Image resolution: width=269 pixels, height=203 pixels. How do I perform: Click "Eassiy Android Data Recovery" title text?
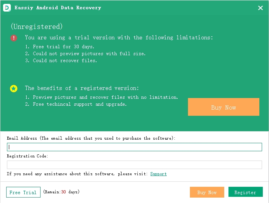pyautogui.click(x=58, y=8)
